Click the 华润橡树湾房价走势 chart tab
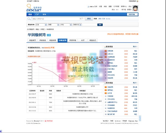The height and width of the screenshot is (133, 166). [34, 56]
